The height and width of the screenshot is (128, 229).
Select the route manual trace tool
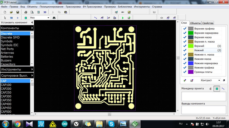coord(96,18)
